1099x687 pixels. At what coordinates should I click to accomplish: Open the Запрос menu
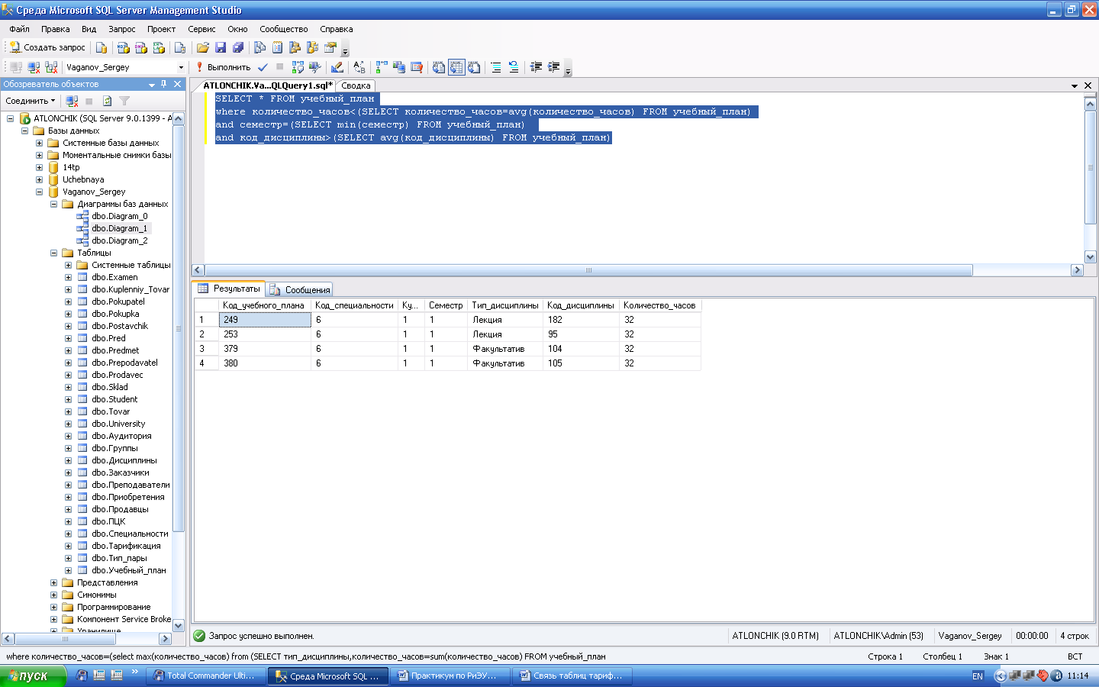(x=121, y=29)
